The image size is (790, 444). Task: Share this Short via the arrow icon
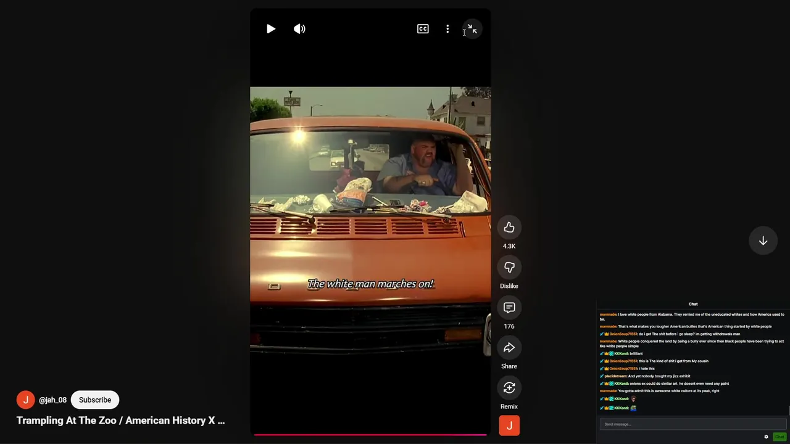tap(509, 348)
